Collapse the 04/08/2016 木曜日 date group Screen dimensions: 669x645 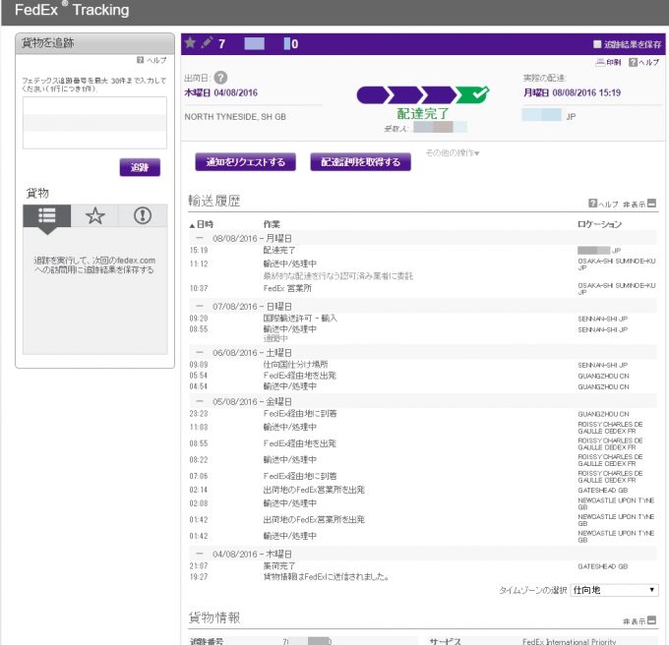pyautogui.click(x=200, y=554)
